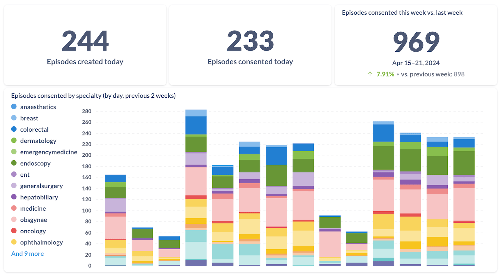This screenshot has width=501, height=276.
Task: Click the colorectal legend label
Action: point(34,129)
